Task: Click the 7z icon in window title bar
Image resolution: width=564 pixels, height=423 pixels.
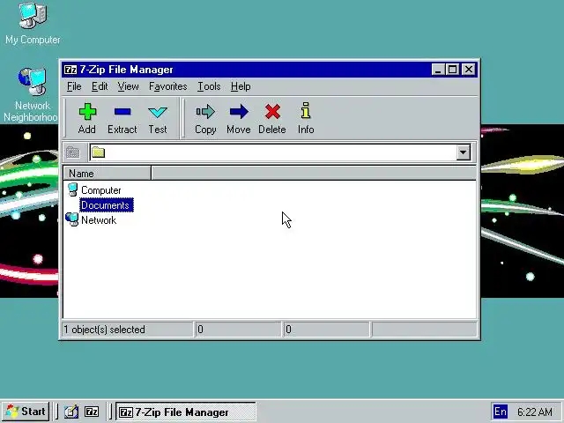Action: pyautogui.click(x=70, y=70)
